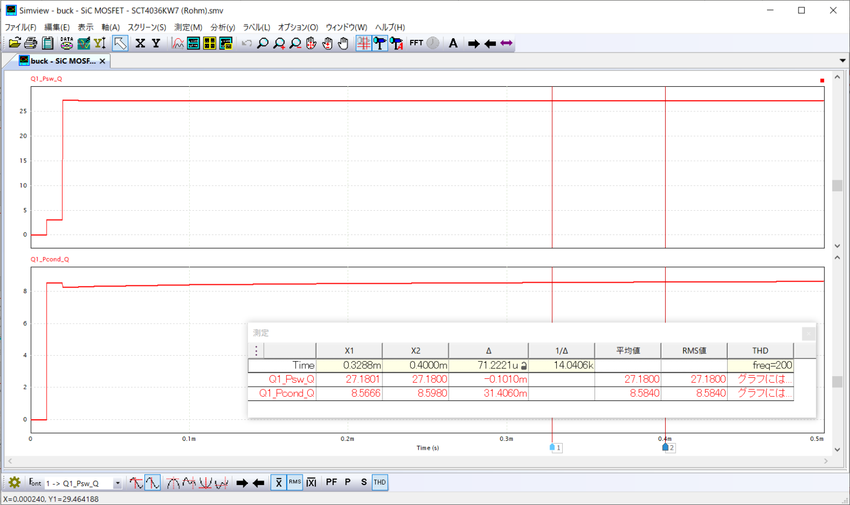Toggle the RMS measurement button

[295, 482]
